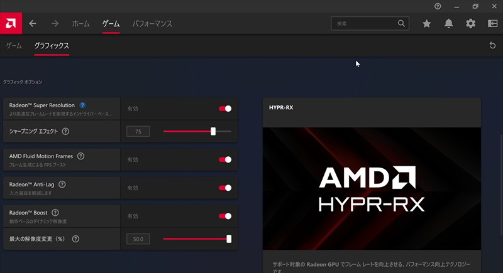
Task: Turn off Radeon Anti-Lag switch
Action: pos(225,188)
